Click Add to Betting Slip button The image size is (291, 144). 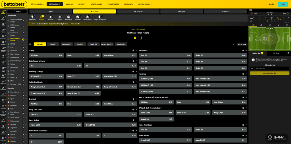pyautogui.click(x=269, y=73)
